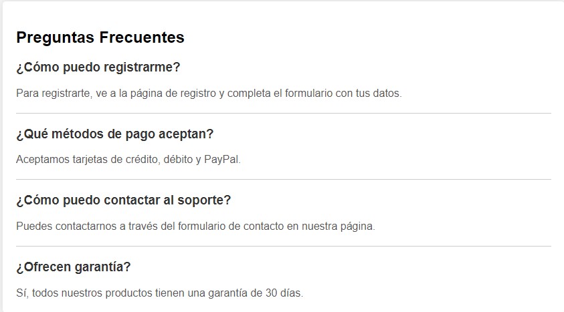Click the answer starting "Para registrarte"
This screenshot has height=312, width=564.
(x=209, y=94)
